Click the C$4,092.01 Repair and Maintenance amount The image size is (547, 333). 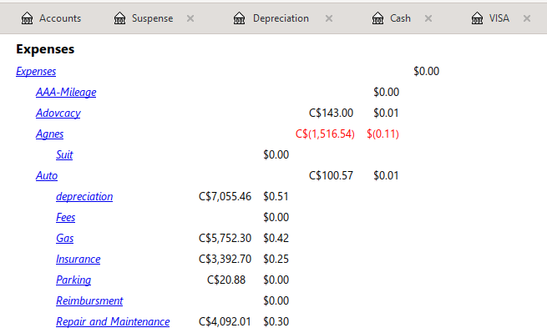coord(225,322)
